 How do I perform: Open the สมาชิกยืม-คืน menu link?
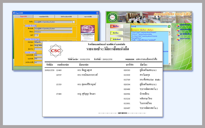[x=185, y=34]
